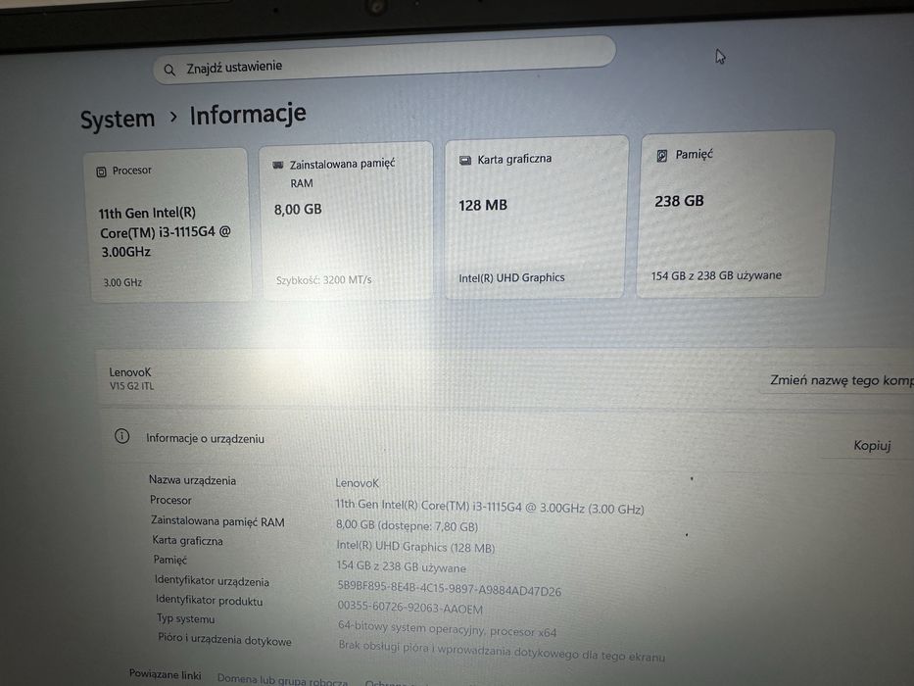The image size is (914, 686).
Task: Open 'Domena lub grupa robocza' link
Action: tap(283, 679)
